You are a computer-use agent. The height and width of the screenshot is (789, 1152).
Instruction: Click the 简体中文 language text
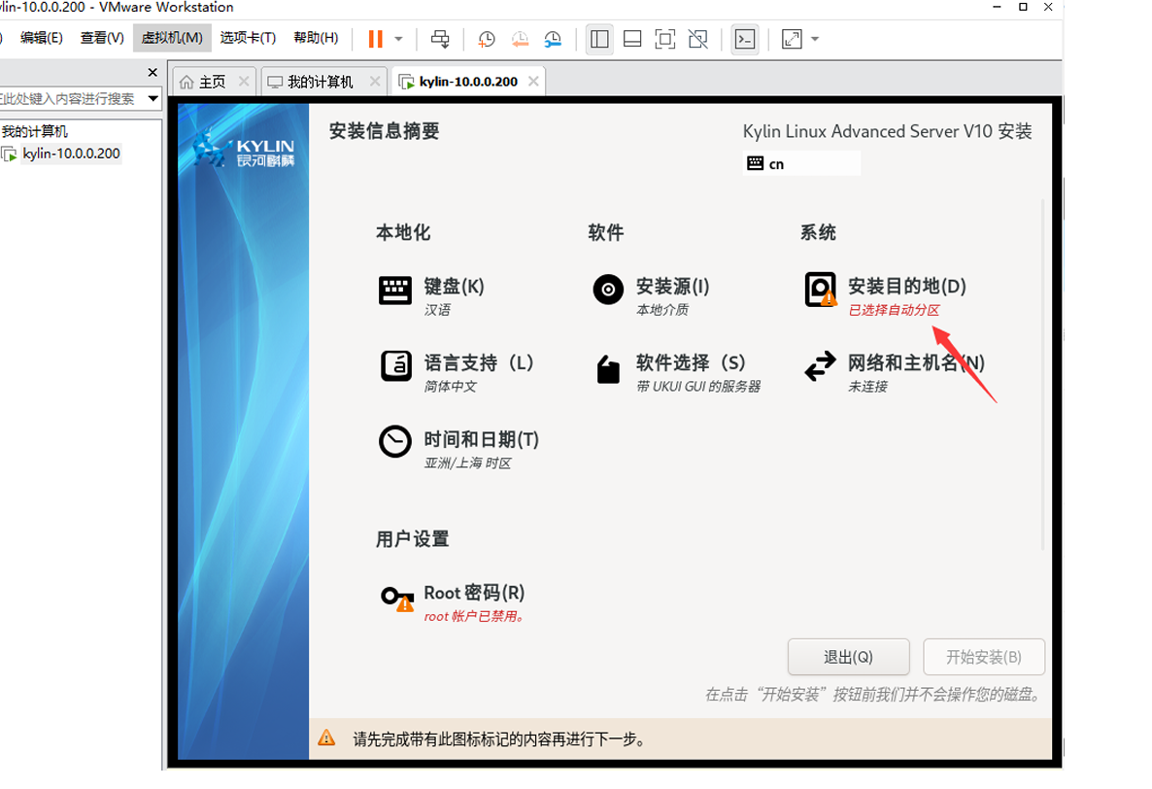pyautogui.click(x=451, y=387)
